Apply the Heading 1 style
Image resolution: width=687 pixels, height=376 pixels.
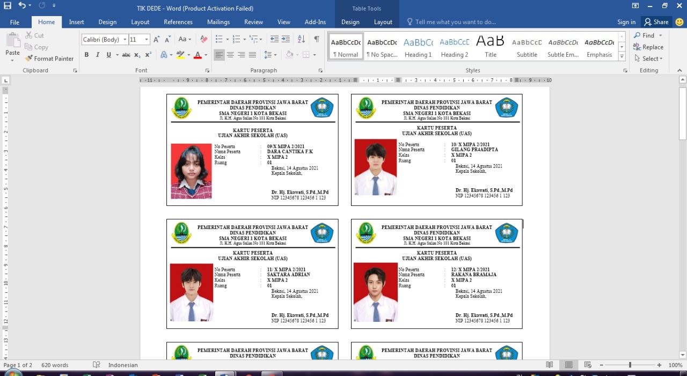(x=418, y=47)
